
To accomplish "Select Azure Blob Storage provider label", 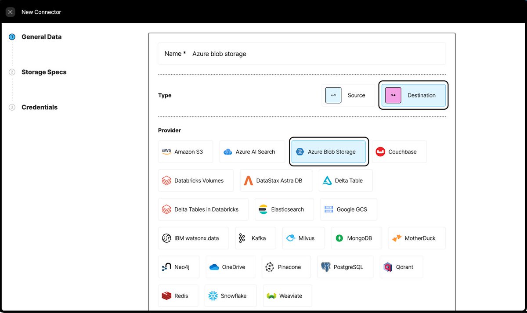I will (332, 152).
